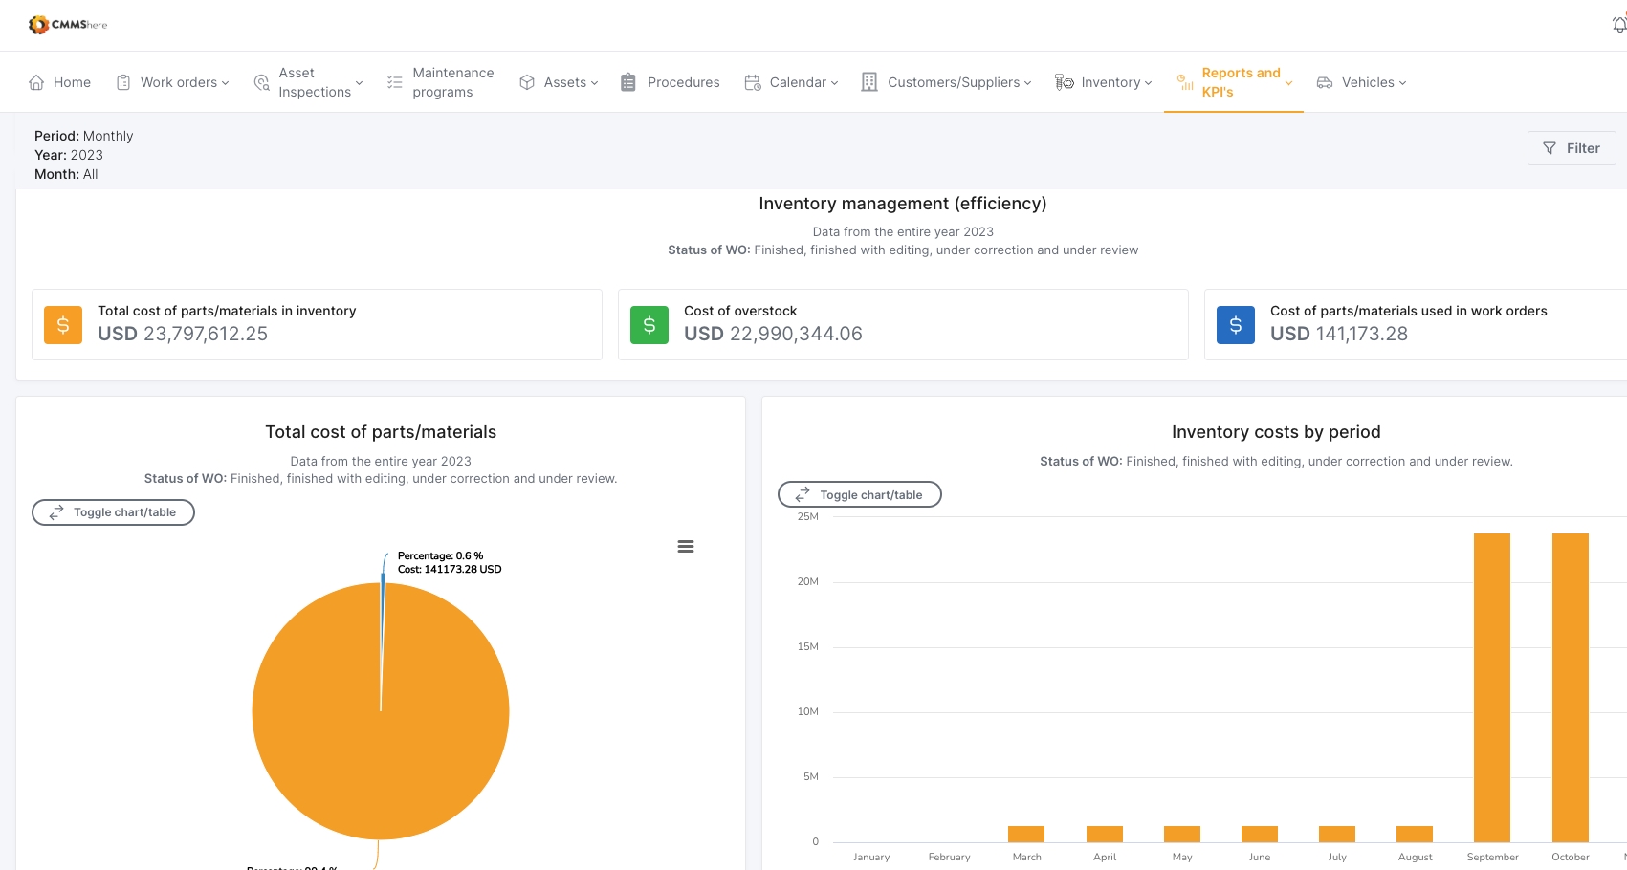Click the Filter button

point(1571,148)
